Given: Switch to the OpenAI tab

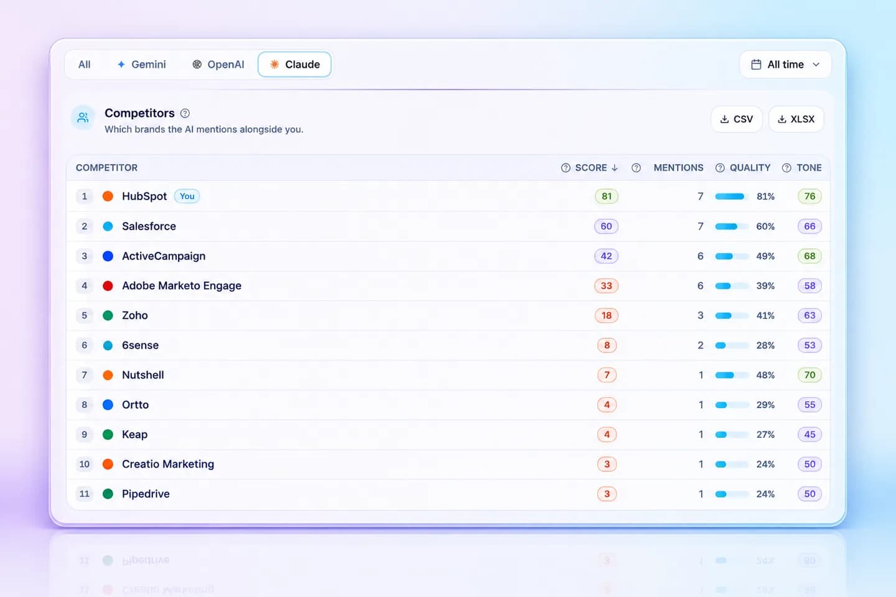Looking at the screenshot, I should (x=218, y=65).
